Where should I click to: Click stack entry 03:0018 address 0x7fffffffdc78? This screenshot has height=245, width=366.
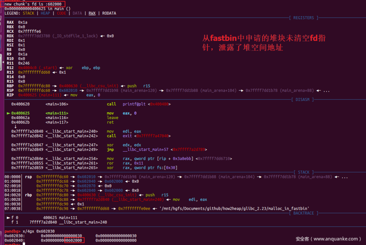click(x=52, y=191)
